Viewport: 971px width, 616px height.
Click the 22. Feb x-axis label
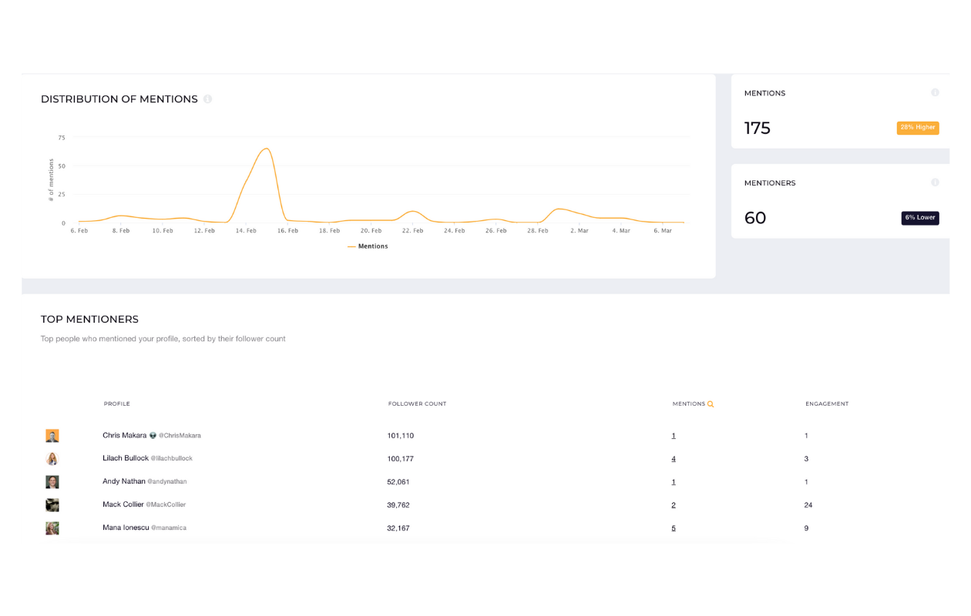point(412,230)
